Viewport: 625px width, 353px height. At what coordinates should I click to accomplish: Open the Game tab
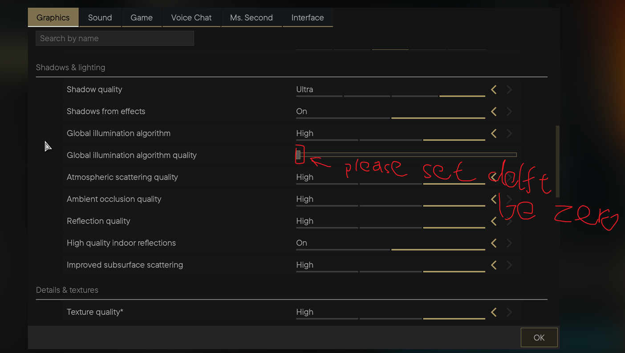pyautogui.click(x=142, y=17)
